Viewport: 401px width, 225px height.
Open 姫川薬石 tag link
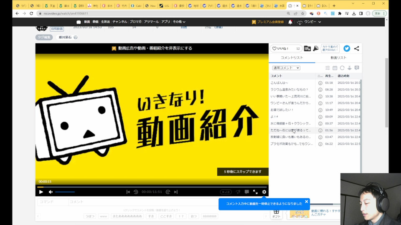pyautogui.click(x=65, y=37)
